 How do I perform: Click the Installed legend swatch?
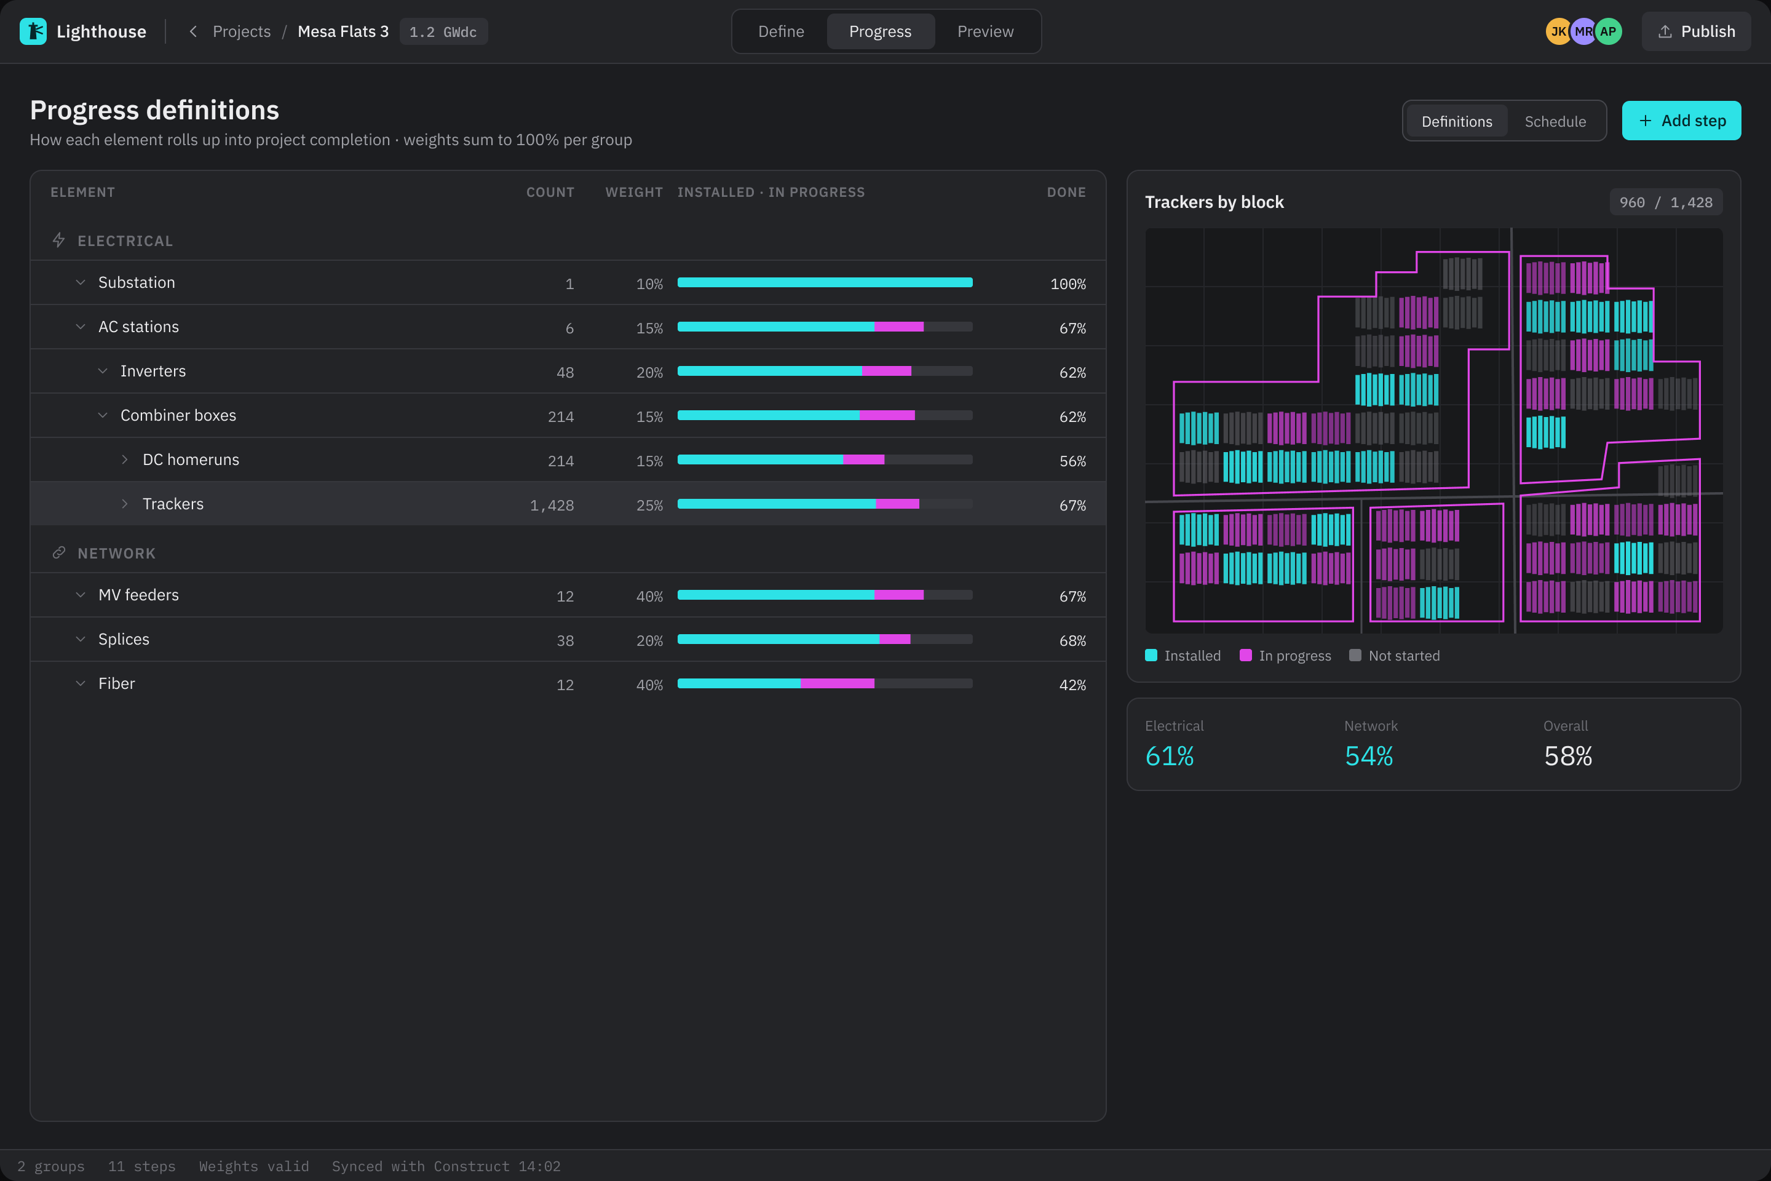point(1151,655)
